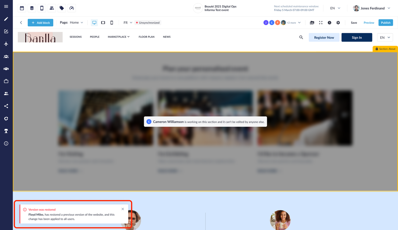Click the Sign In button
The height and width of the screenshot is (230, 398).
click(357, 37)
